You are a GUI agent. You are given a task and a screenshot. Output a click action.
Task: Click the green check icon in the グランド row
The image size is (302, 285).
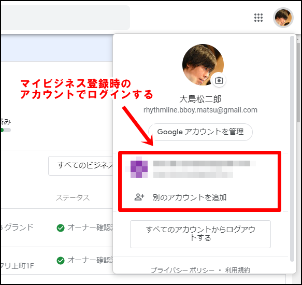pyautogui.click(x=61, y=228)
